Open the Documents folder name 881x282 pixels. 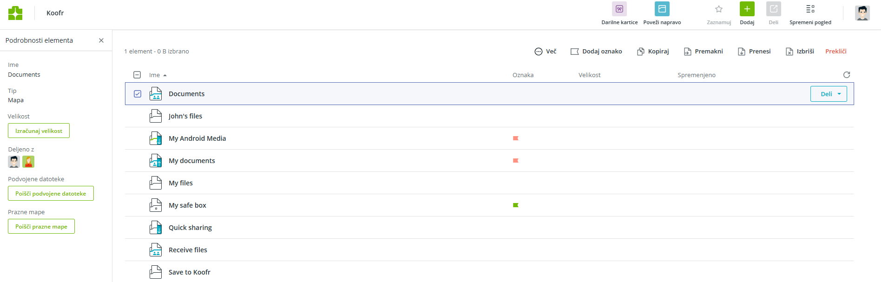[x=186, y=94]
